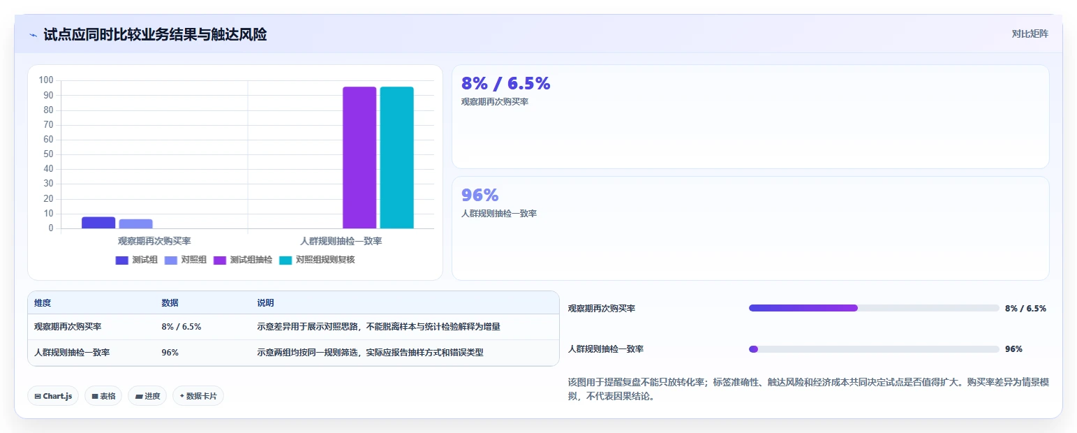Click the light blue 对照组 bar in chart

pos(135,223)
